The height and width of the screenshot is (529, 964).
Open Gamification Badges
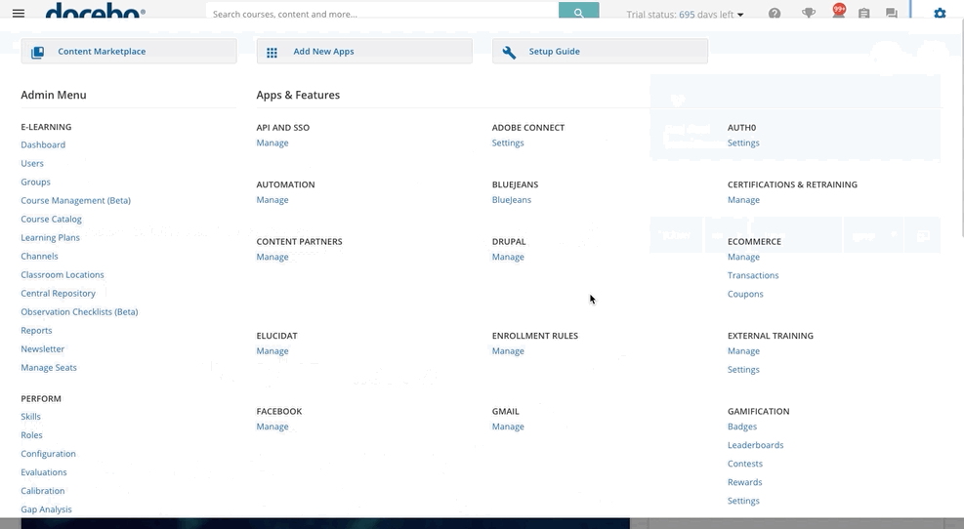(742, 427)
